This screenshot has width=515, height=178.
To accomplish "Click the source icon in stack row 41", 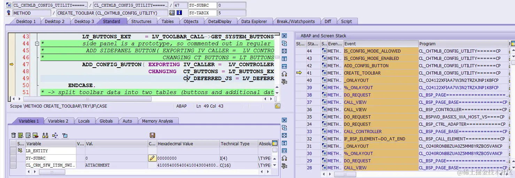I will click(324, 73).
